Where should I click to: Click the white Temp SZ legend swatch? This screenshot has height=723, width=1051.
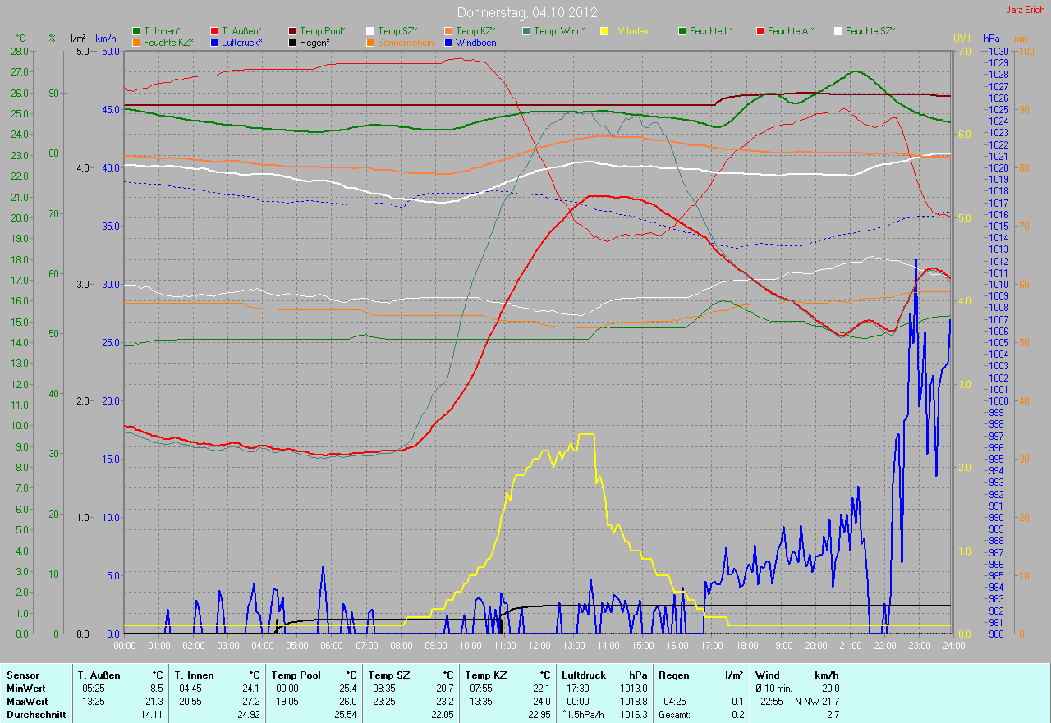[x=370, y=31]
